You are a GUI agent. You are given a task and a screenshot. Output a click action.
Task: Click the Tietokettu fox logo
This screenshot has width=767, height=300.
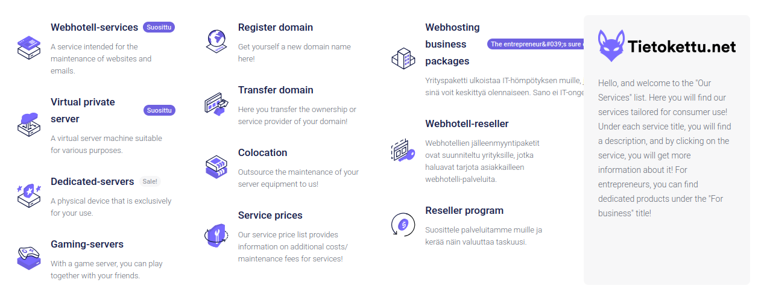pos(611,46)
